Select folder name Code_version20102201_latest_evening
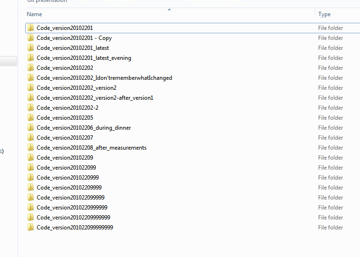Viewport: 360px width, 257px height. 84,58
